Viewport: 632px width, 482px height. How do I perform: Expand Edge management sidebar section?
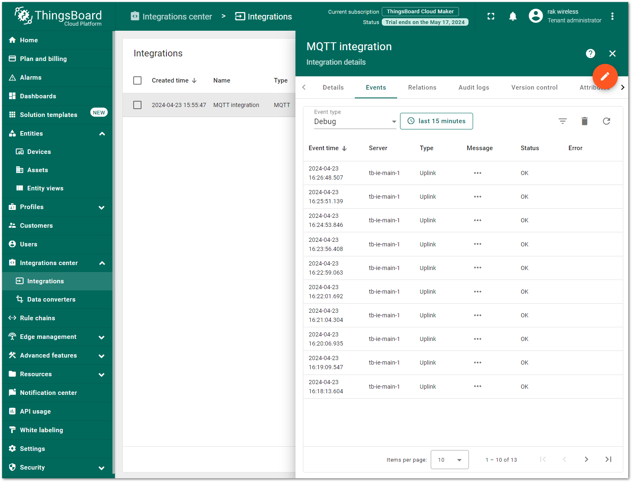(102, 337)
